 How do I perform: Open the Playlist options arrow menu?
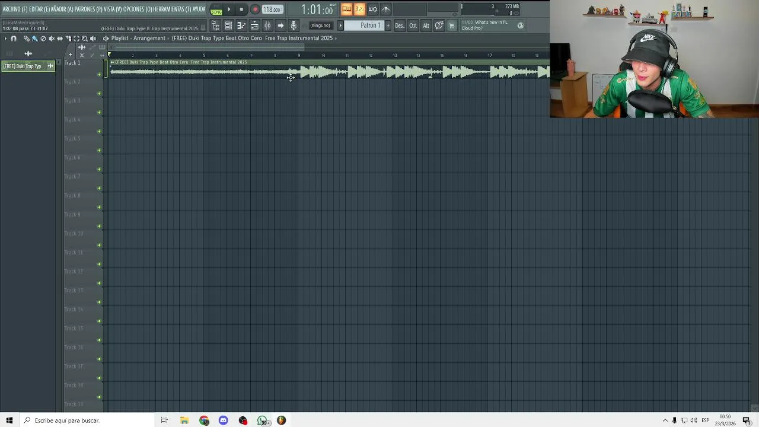5,39
